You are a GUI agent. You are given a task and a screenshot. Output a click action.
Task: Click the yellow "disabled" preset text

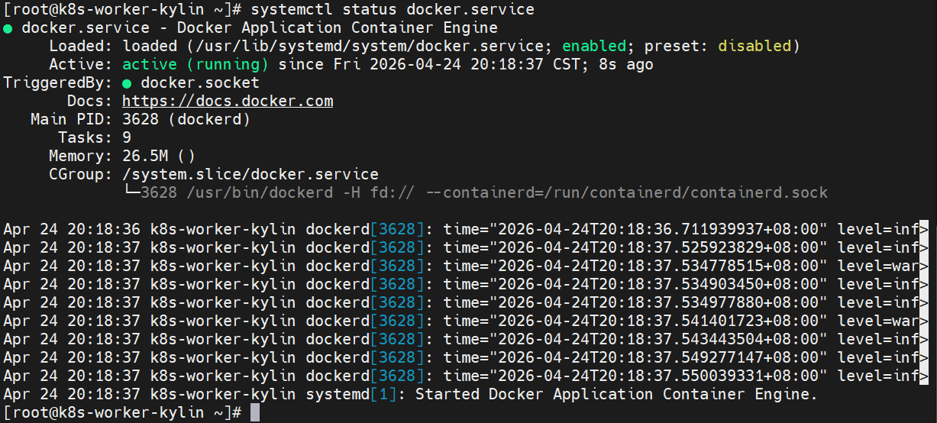[754, 47]
